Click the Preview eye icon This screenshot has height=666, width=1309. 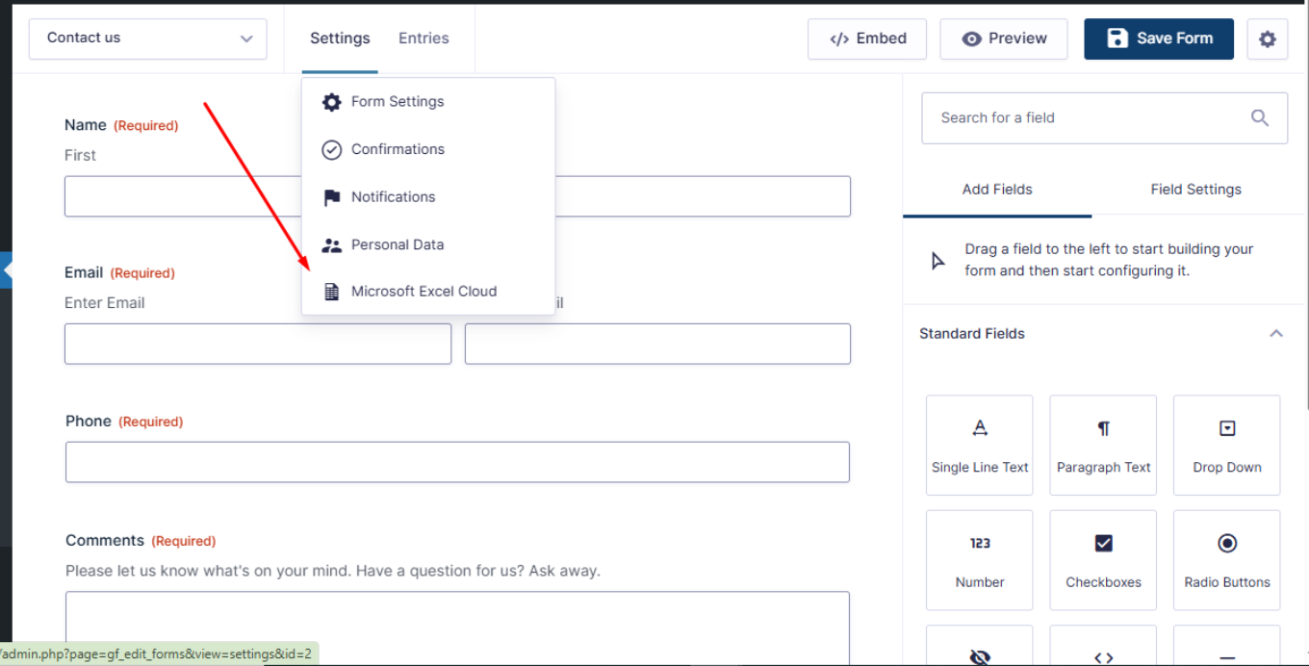click(972, 39)
